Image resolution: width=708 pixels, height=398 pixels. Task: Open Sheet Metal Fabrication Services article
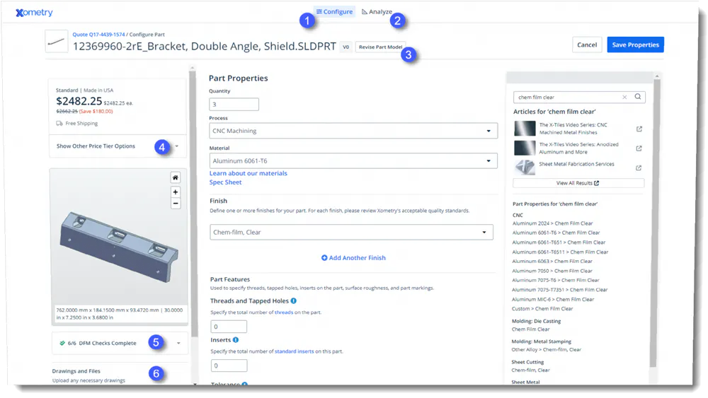pos(576,164)
